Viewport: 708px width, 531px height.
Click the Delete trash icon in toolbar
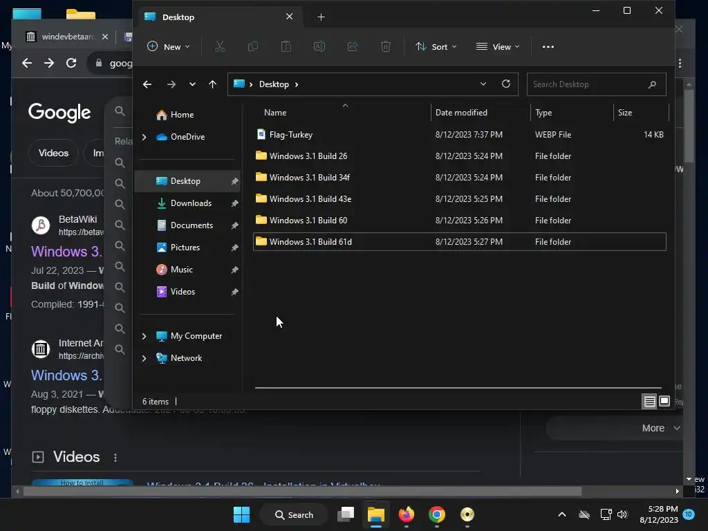[x=386, y=46]
